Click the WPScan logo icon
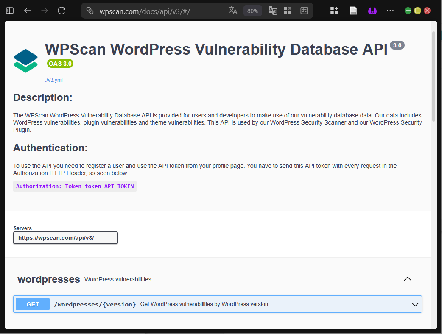Screen dimensions: 442x334 [25, 60]
